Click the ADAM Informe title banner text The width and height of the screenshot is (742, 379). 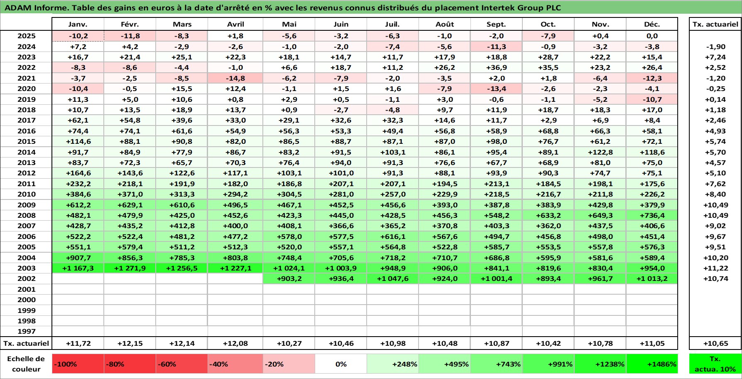(282, 7)
